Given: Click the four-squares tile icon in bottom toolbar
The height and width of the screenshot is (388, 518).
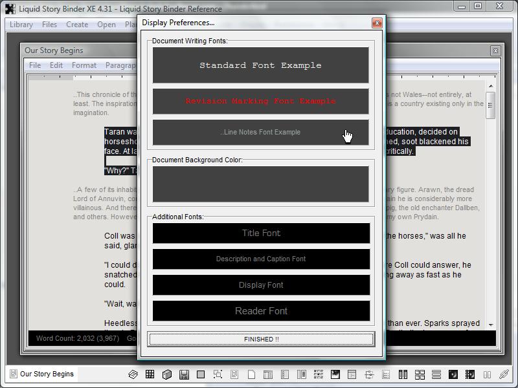Looking at the screenshot, I should 420,374.
